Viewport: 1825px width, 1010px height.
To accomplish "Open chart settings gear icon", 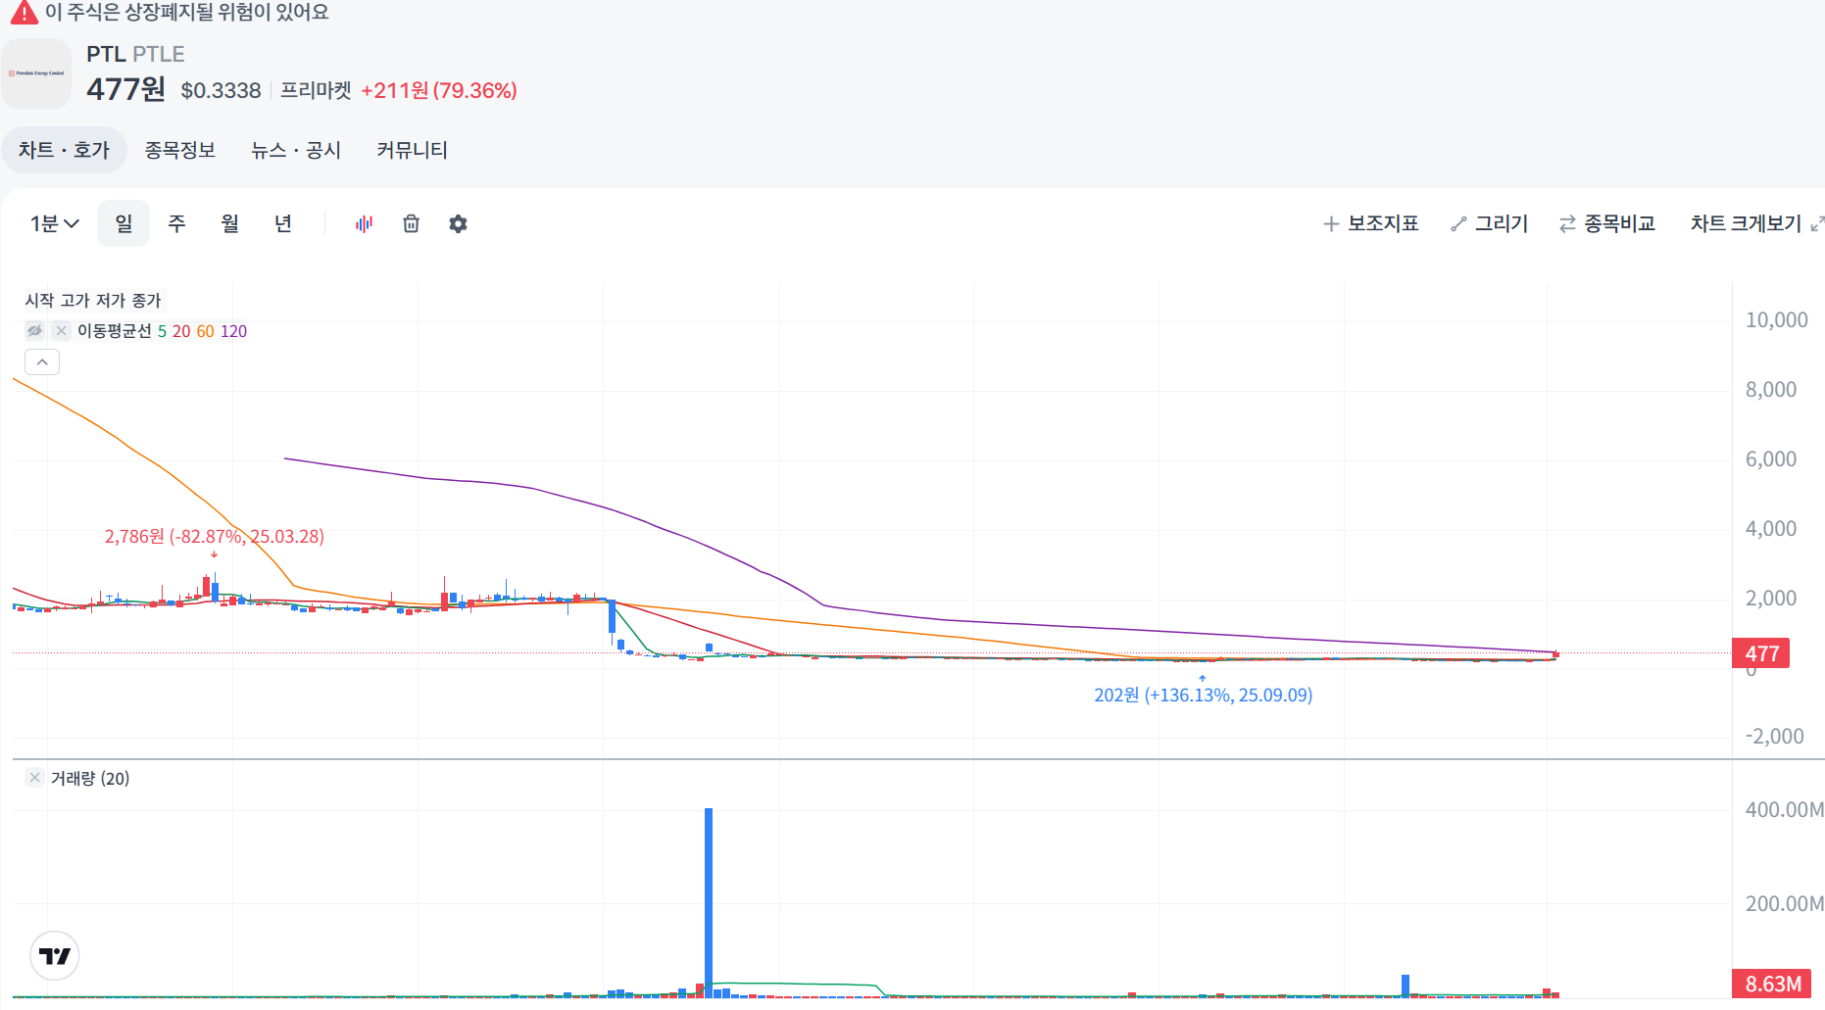I will point(458,224).
